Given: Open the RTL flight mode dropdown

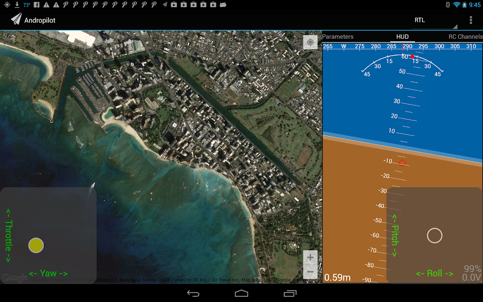Looking at the screenshot, I should click(434, 20).
